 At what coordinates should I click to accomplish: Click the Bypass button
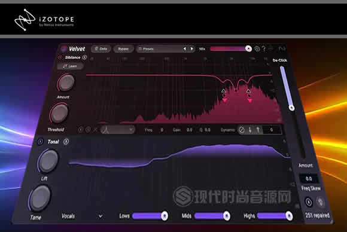123,49
